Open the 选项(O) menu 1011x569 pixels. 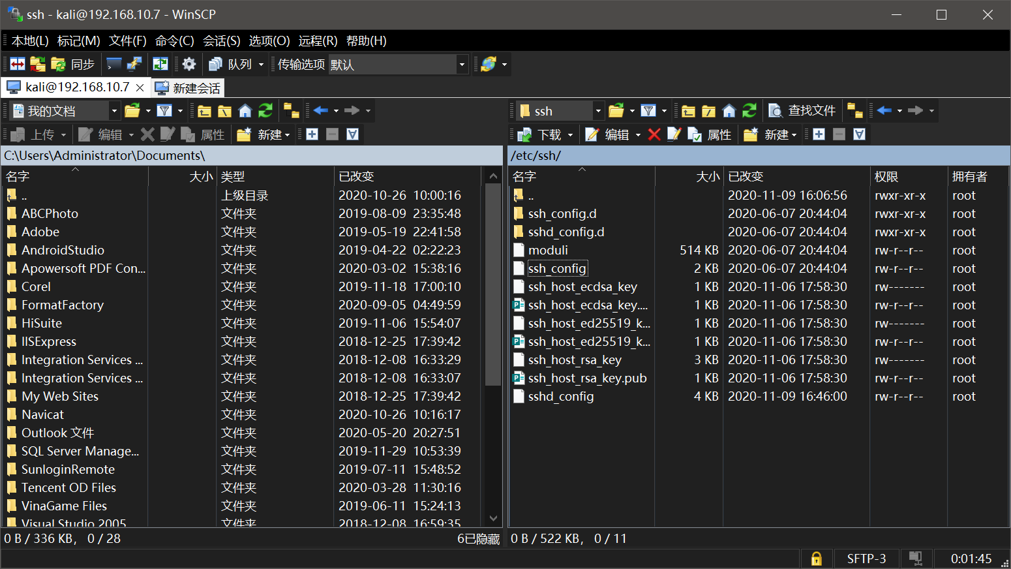(x=269, y=40)
